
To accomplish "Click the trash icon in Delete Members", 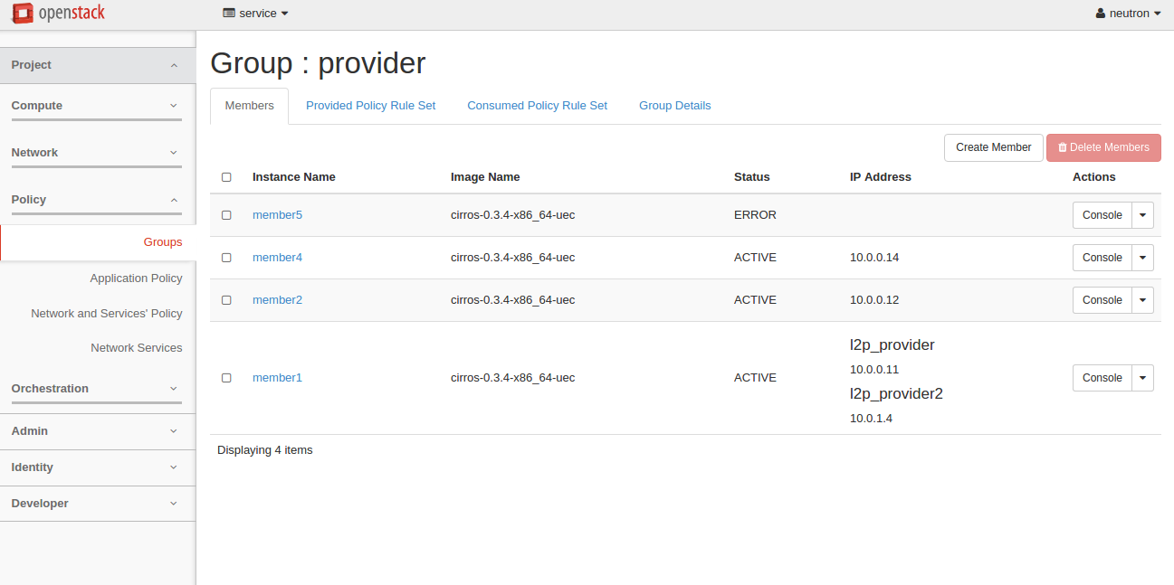I will tap(1063, 147).
